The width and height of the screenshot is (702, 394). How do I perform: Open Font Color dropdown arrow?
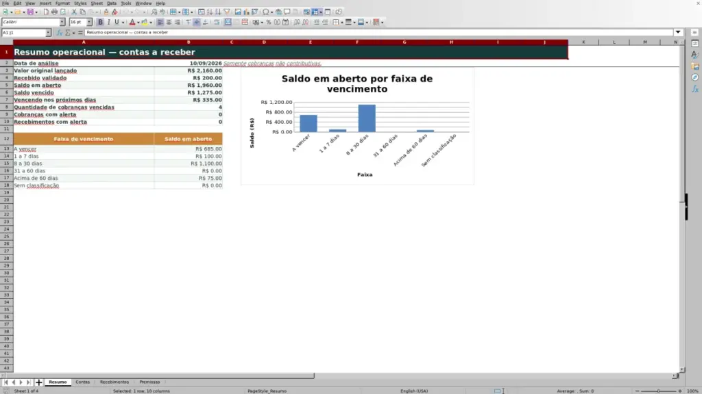138,22
